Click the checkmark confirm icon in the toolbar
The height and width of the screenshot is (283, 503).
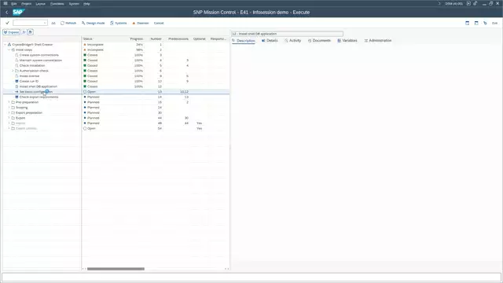[7, 23]
